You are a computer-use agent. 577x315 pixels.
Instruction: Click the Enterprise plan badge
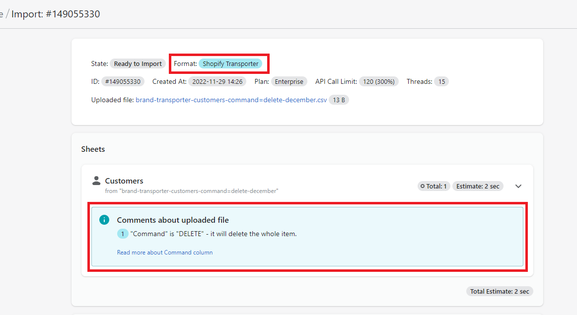(289, 81)
